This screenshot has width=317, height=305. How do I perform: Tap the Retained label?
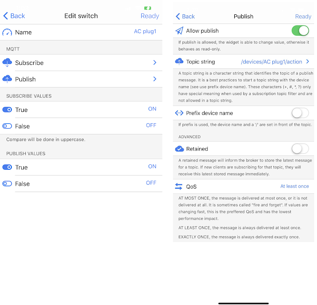197,149
